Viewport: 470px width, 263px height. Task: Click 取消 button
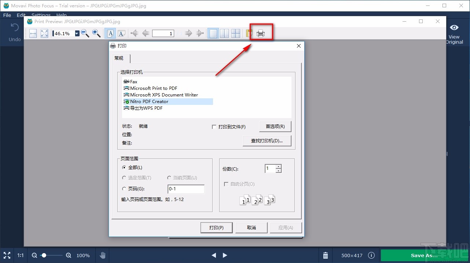[251, 227]
